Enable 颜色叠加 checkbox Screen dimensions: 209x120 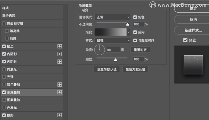click(4, 85)
